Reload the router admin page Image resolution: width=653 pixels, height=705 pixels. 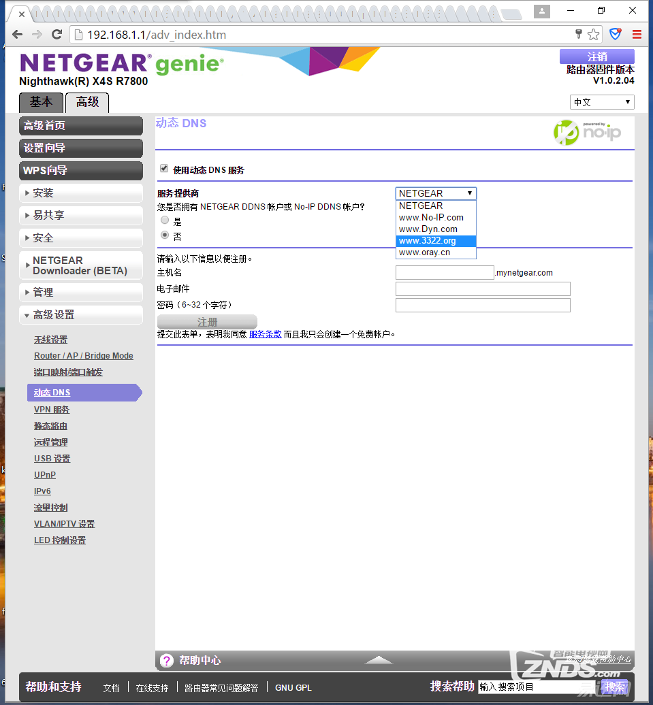tap(57, 35)
